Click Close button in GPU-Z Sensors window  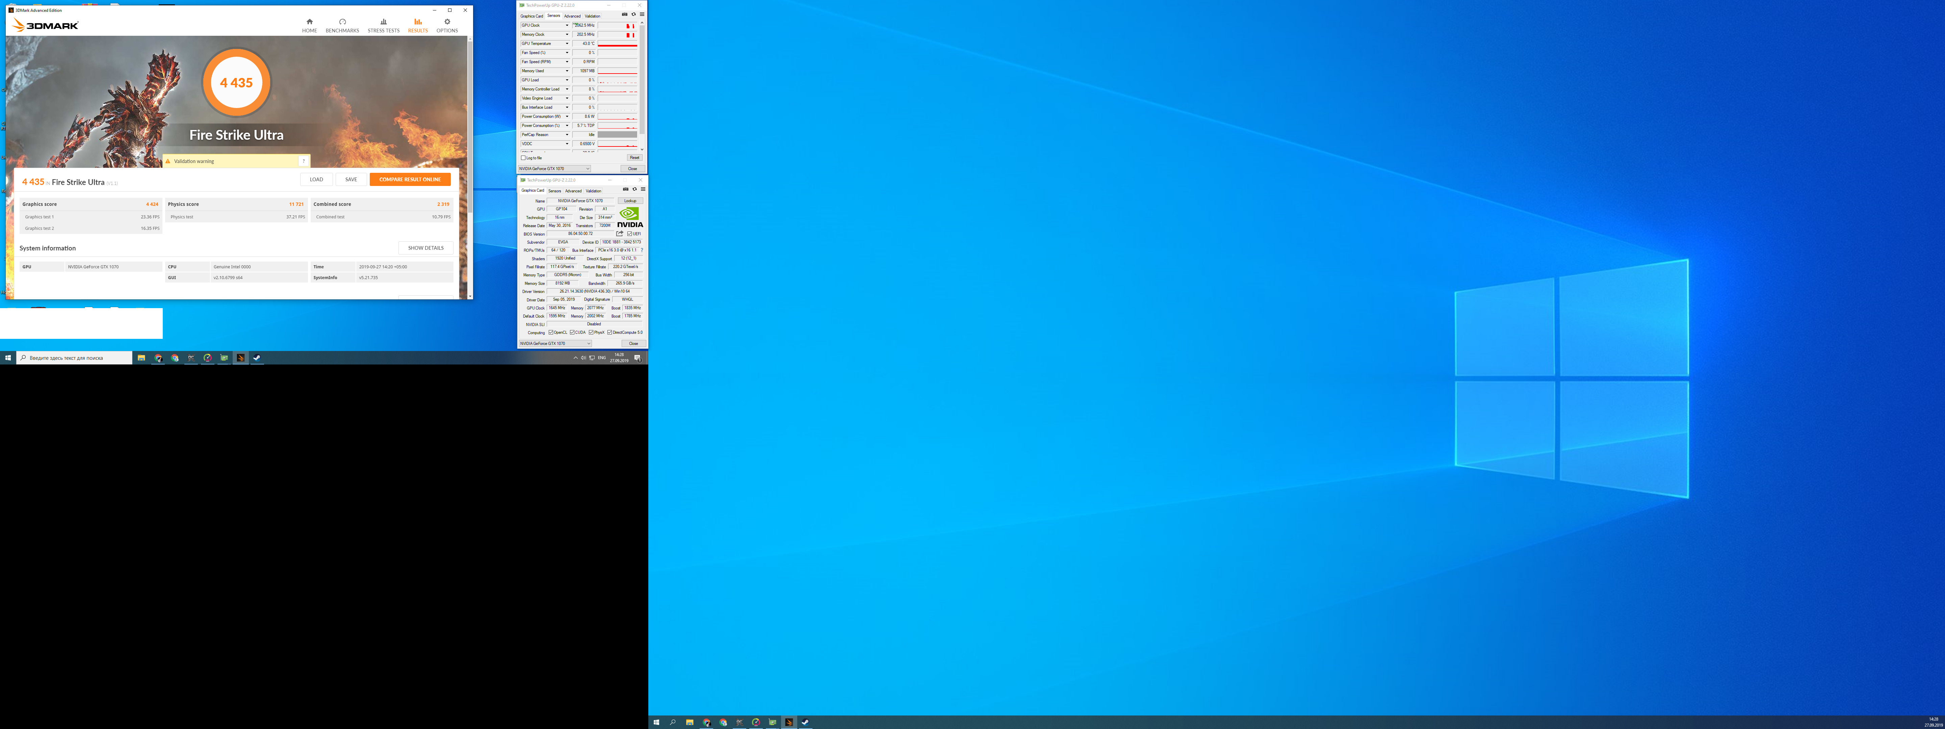(x=633, y=168)
